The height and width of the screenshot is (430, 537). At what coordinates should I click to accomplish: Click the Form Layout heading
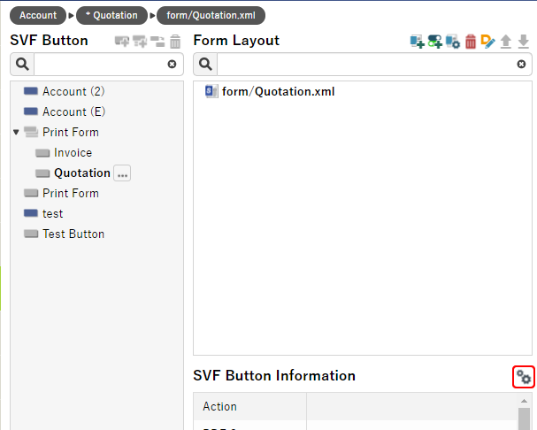pyautogui.click(x=236, y=40)
